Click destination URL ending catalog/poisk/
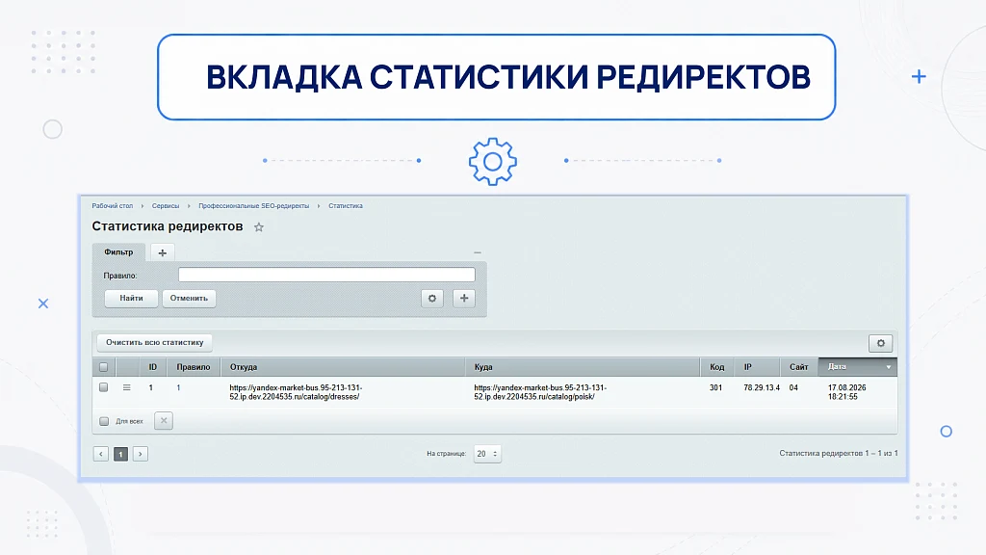The width and height of the screenshot is (986, 555). tap(540, 393)
